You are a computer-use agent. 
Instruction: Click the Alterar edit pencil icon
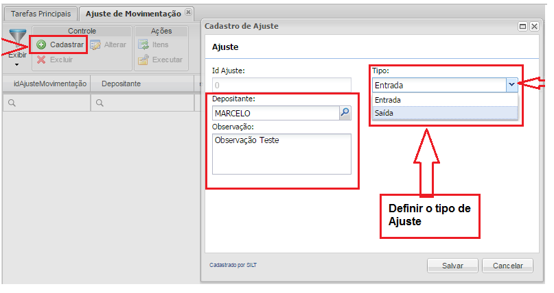[x=96, y=45]
